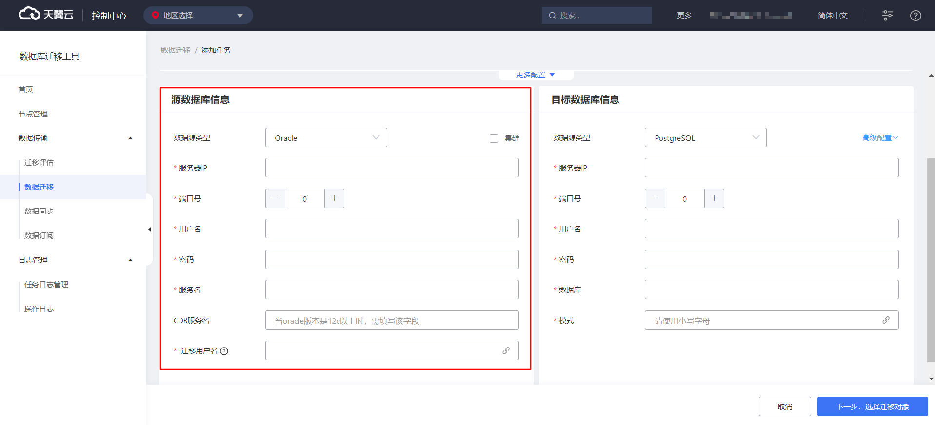
Task: Click the 模式 input field
Action: click(772, 320)
